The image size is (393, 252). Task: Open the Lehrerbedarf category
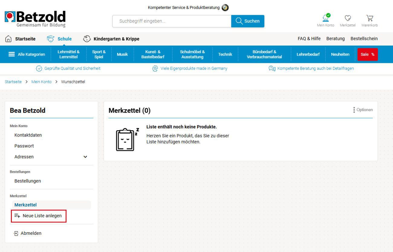click(308, 54)
